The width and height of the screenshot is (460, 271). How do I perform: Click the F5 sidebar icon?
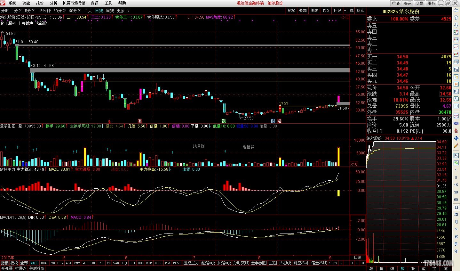tap(456, 155)
